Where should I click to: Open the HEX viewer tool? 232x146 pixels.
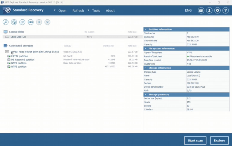tap(30, 22)
